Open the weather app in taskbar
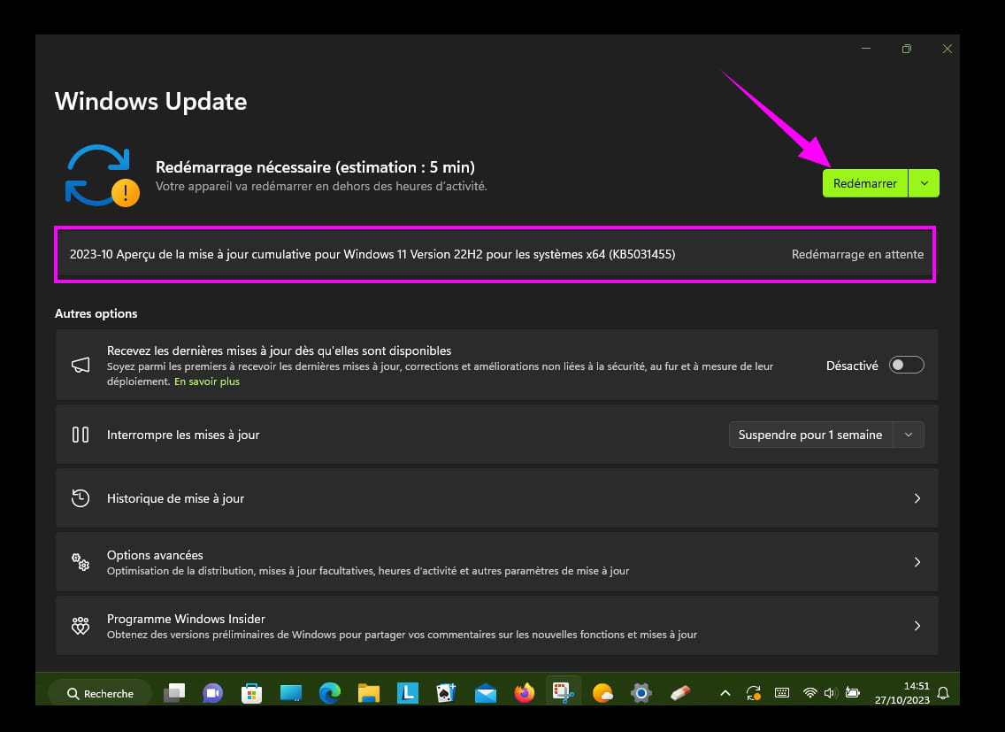 (602, 693)
